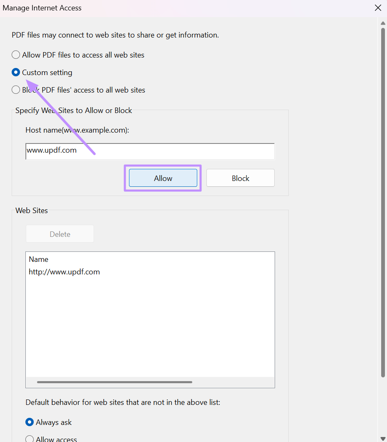Click the Name column header
Screen dimensions: 387x442
pos(39,259)
